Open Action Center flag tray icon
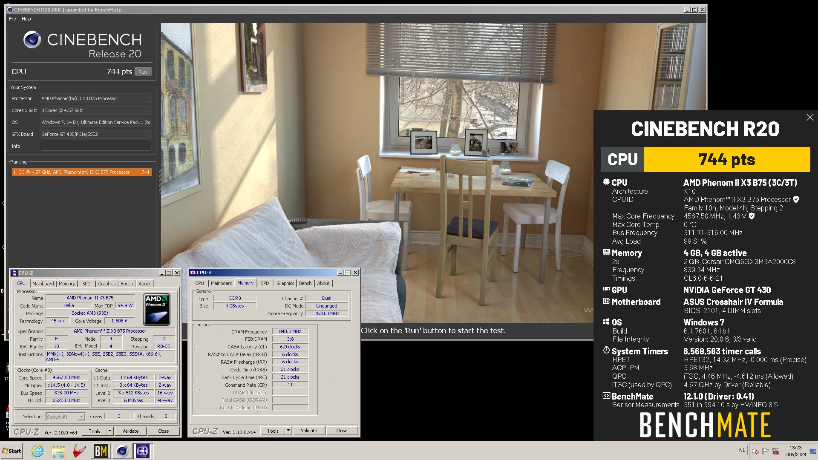818x460 pixels. (x=766, y=451)
